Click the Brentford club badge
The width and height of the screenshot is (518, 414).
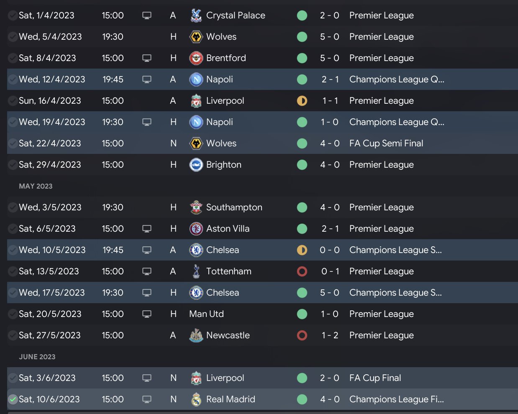pyautogui.click(x=196, y=58)
